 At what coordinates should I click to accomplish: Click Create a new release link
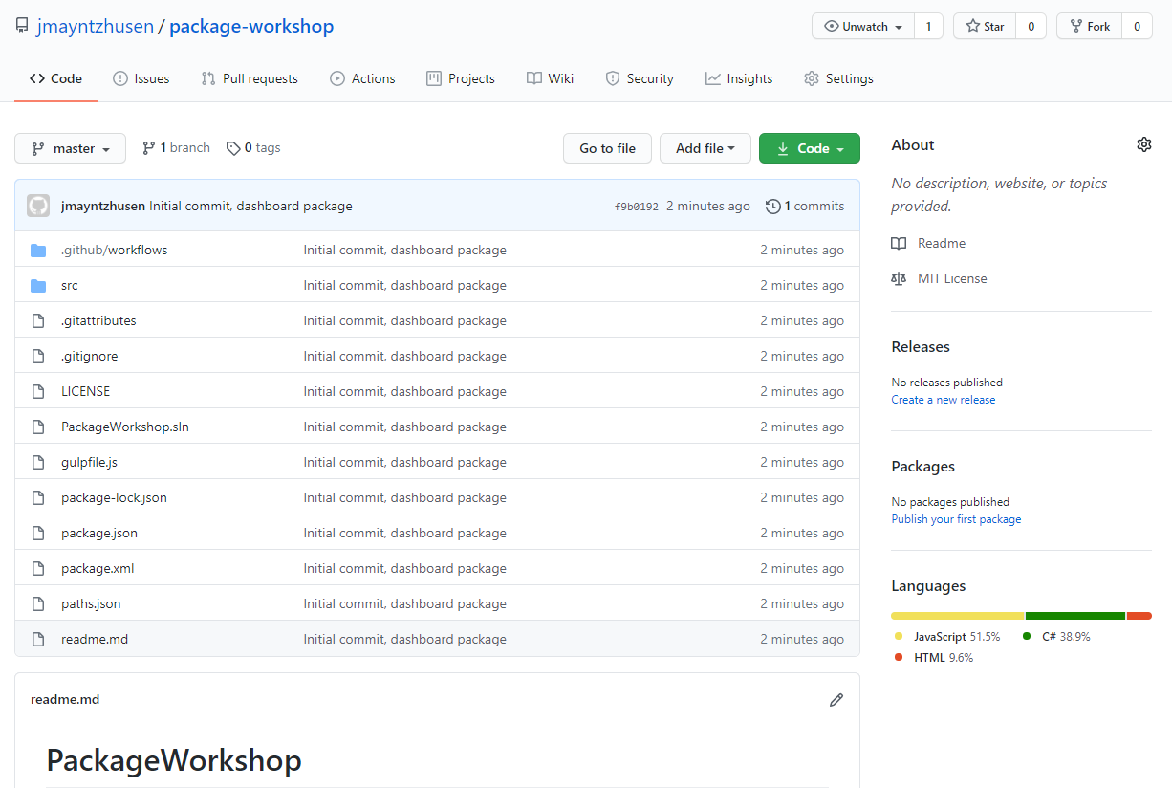click(944, 400)
